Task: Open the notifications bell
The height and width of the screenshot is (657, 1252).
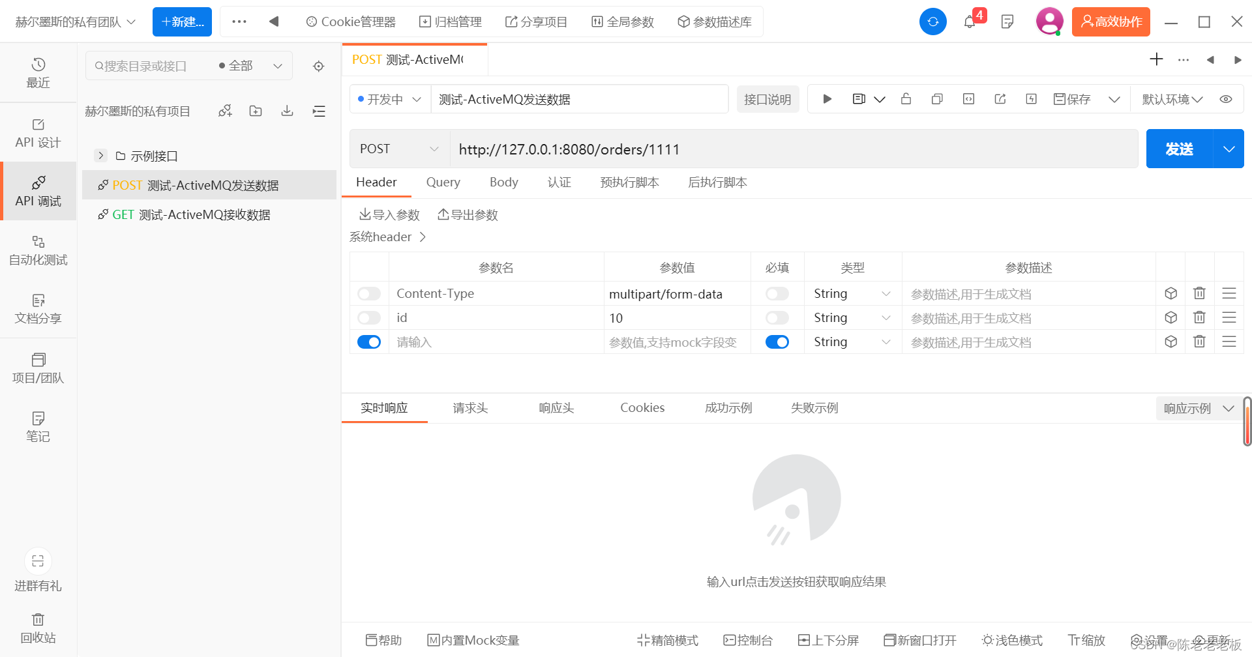Action: tap(970, 22)
